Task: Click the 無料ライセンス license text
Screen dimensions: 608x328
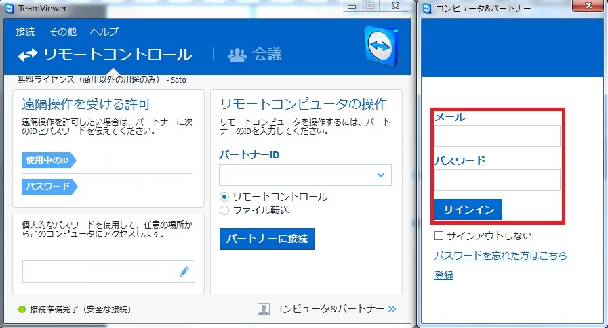Action: tap(102, 80)
